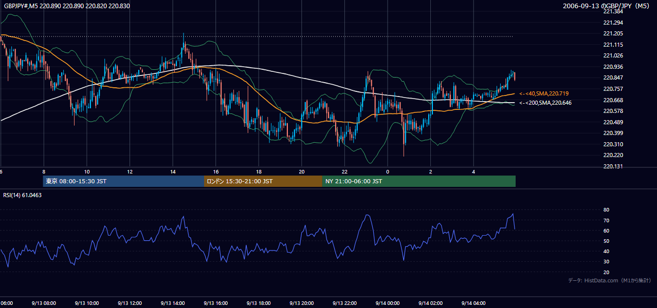Click the RSI axis level 60
The image size is (657, 308).
[606, 230]
